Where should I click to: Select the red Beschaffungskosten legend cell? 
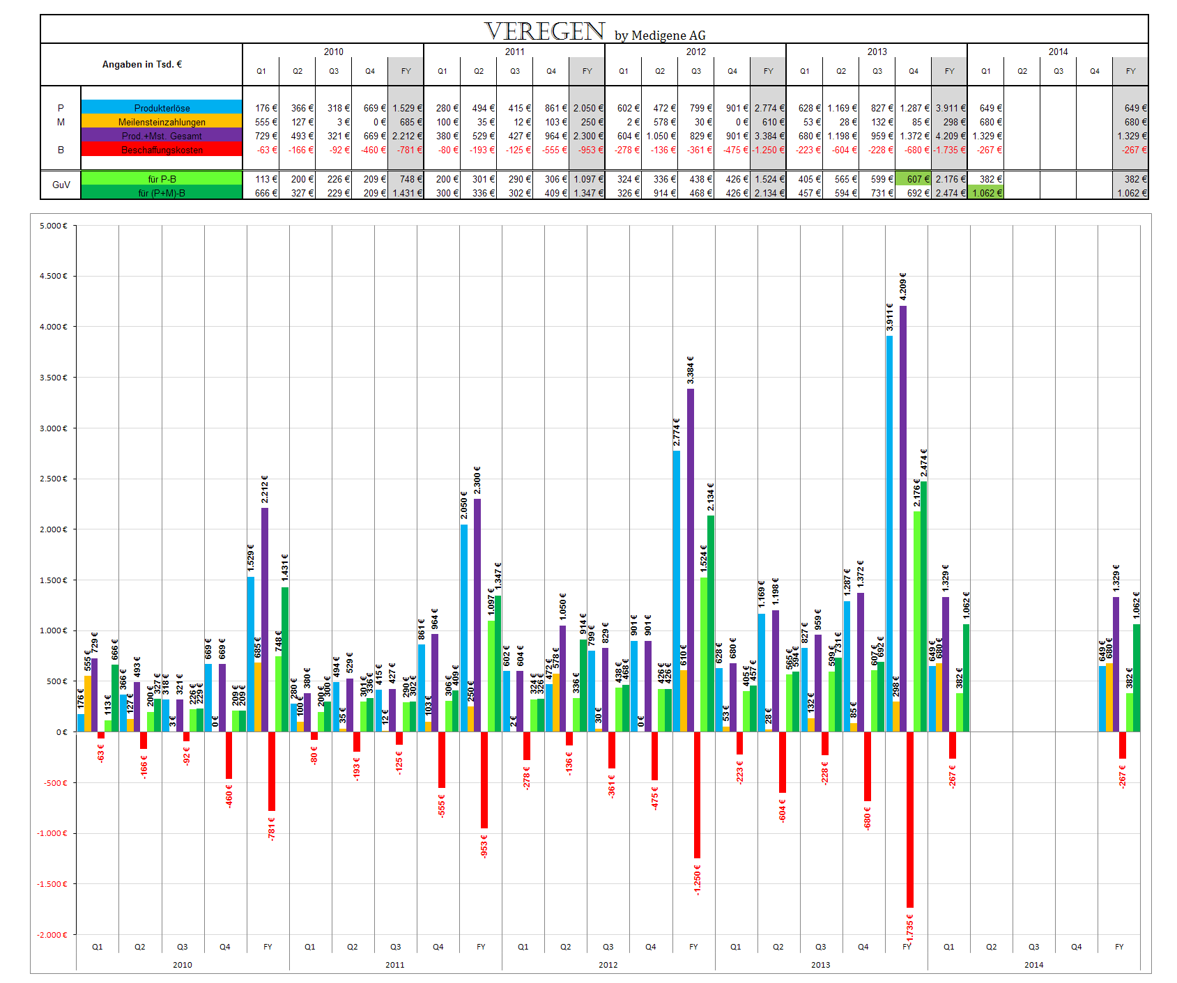point(162,149)
